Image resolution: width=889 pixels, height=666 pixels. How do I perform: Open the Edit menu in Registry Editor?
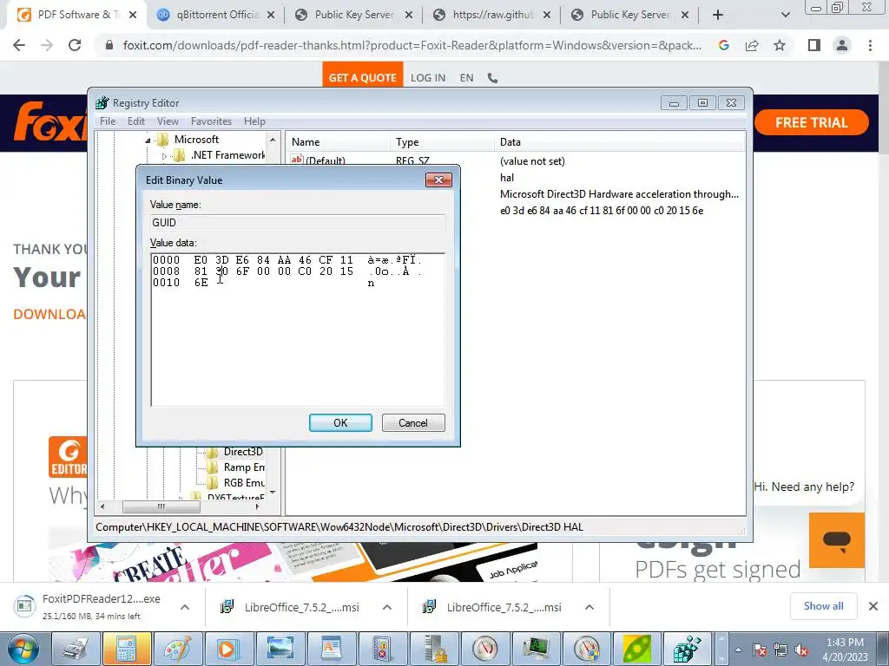point(136,121)
